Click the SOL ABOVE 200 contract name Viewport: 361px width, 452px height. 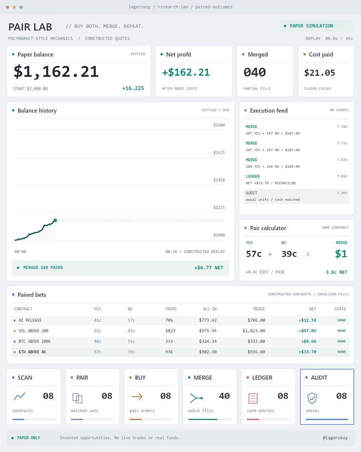(x=34, y=331)
